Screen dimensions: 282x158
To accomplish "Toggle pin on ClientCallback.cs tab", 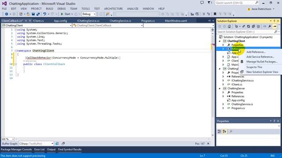I will coord(26,21).
